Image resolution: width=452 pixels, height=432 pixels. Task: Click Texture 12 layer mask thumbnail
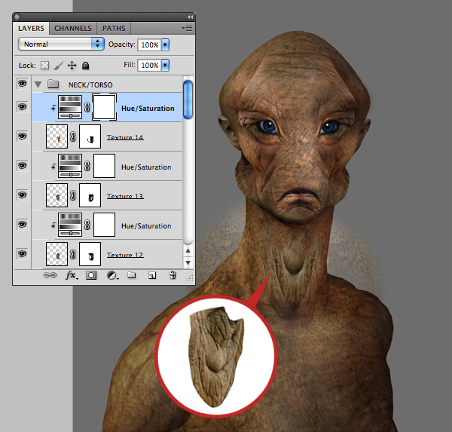click(90, 254)
